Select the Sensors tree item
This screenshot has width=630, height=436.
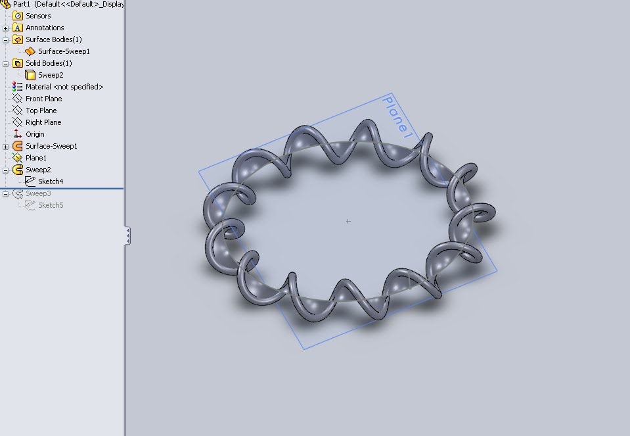click(38, 16)
